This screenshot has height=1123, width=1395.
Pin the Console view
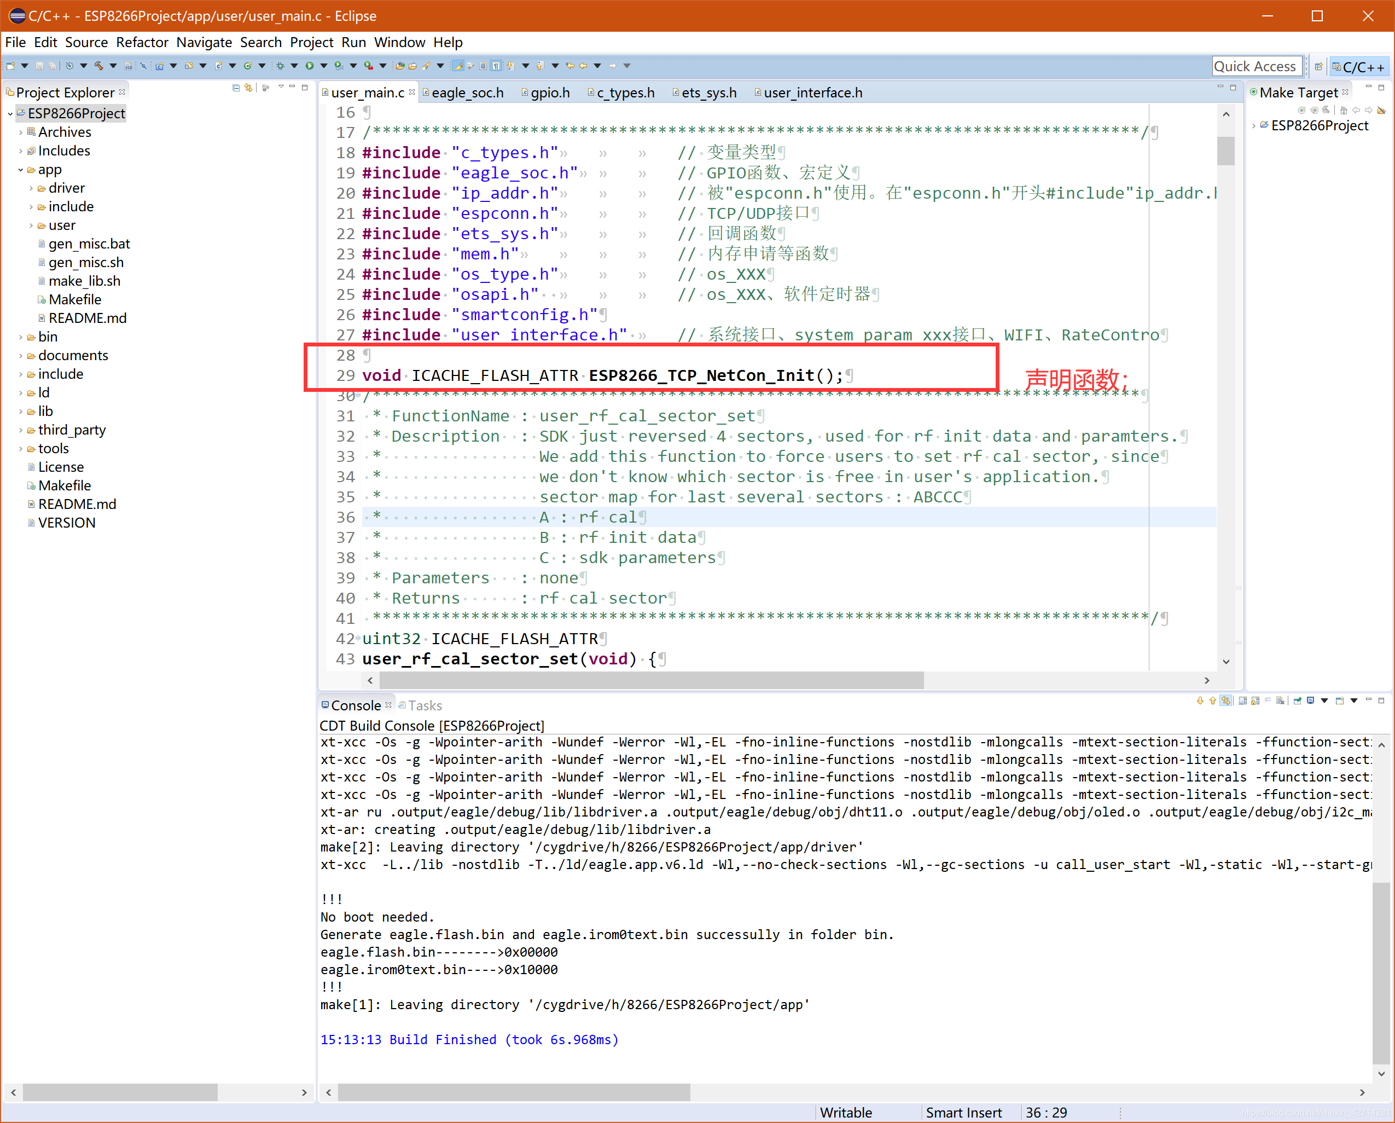1297,701
